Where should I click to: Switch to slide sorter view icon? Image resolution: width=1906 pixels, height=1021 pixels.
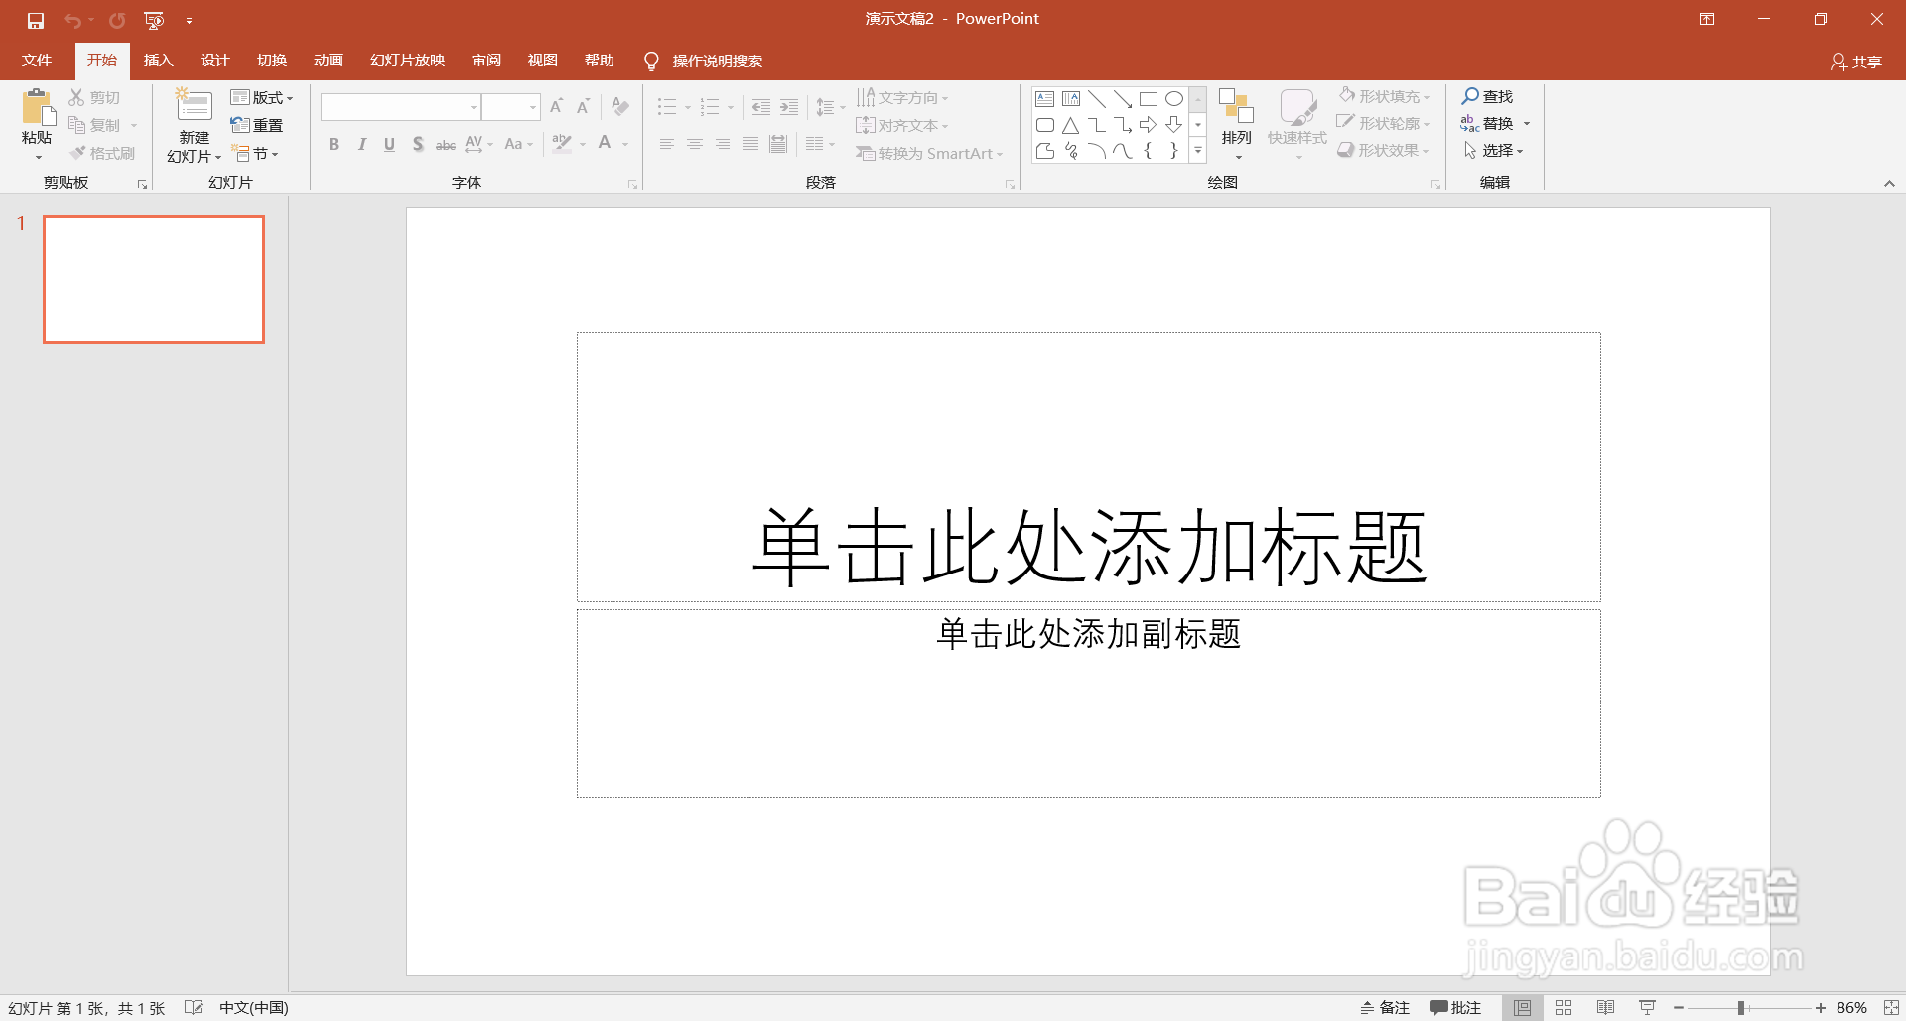1564,1008
